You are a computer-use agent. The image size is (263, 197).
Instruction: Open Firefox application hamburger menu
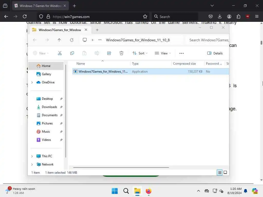(x=257, y=16)
